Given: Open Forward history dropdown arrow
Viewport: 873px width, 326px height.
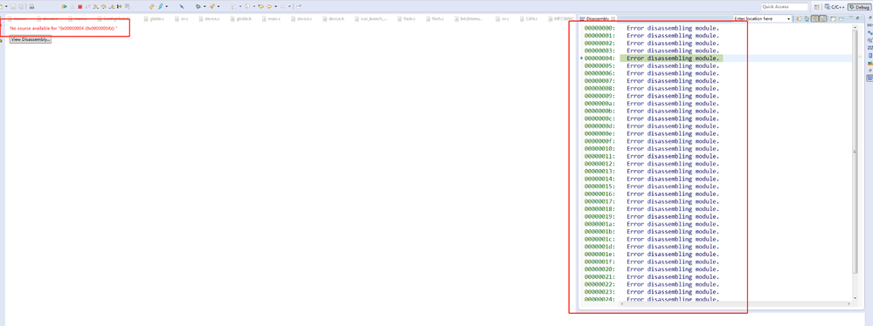Looking at the screenshot, I should coord(289,7).
